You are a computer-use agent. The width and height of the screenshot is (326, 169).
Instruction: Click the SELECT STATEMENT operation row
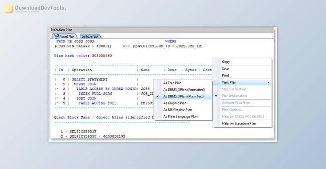pyautogui.click(x=90, y=79)
